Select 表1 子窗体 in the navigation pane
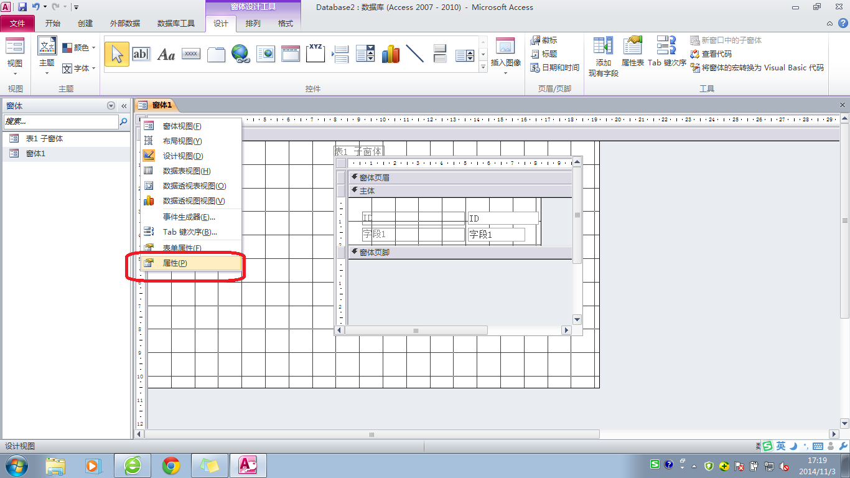This screenshot has height=478, width=850. tap(44, 139)
